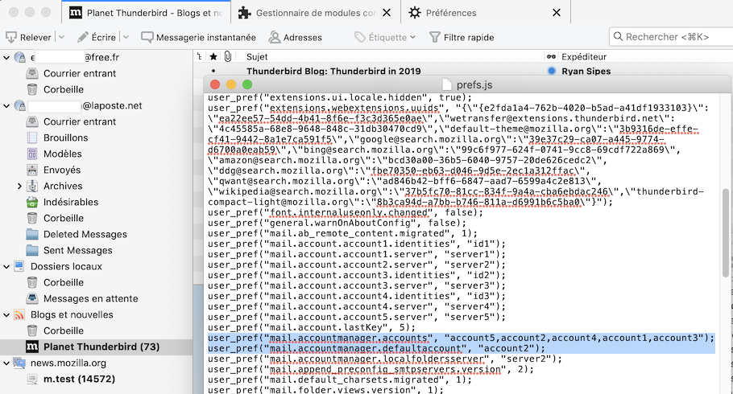The height and width of the screenshot is (394, 733).
Task: Collapse the news.mozilla.org account
Action: point(6,363)
